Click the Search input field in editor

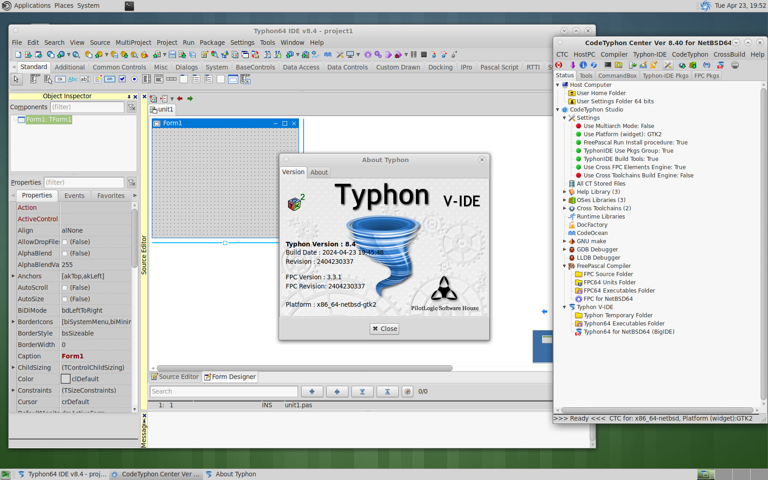click(224, 391)
